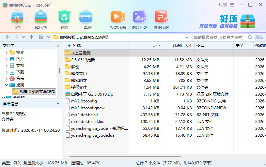This screenshot has width=266, height=167.
Task: Go forward with the right arrow
Action: click(x=16, y=37)
